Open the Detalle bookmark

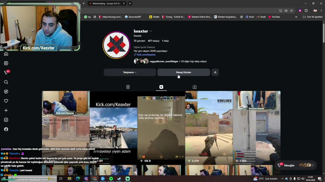point(154,17)
